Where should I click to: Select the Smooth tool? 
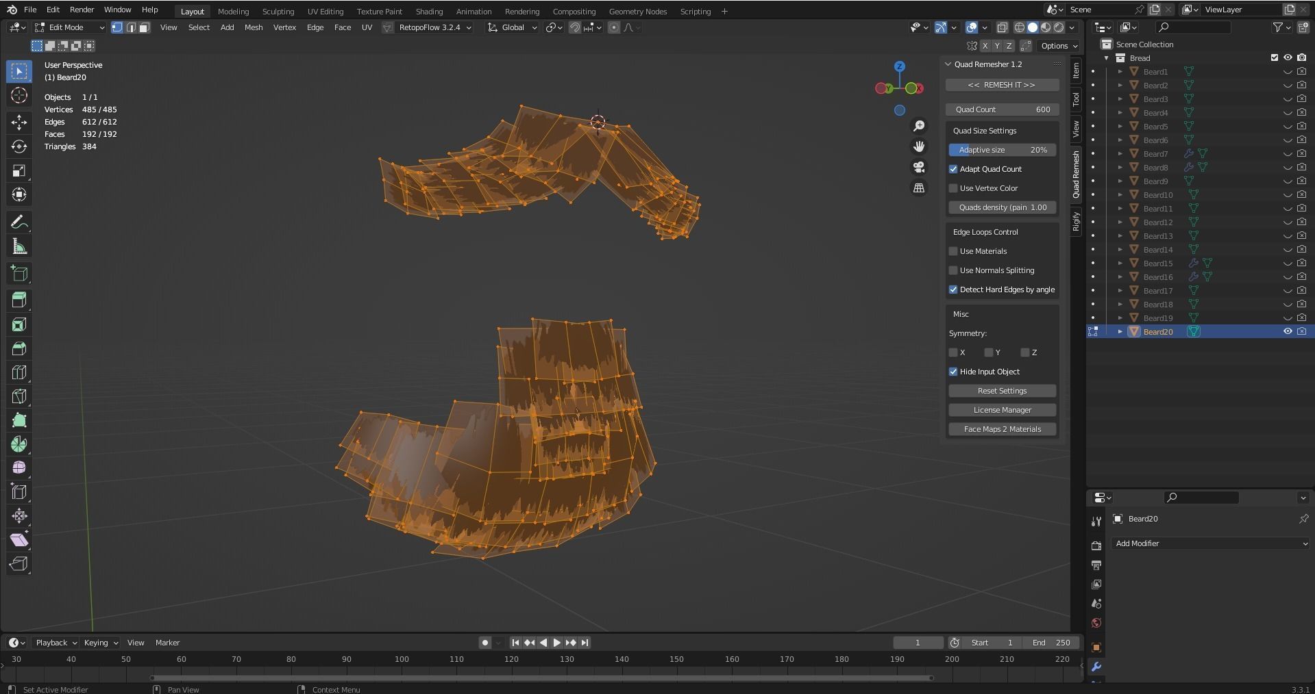(19, 468)
